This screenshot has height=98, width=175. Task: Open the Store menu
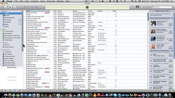(42, 1)
